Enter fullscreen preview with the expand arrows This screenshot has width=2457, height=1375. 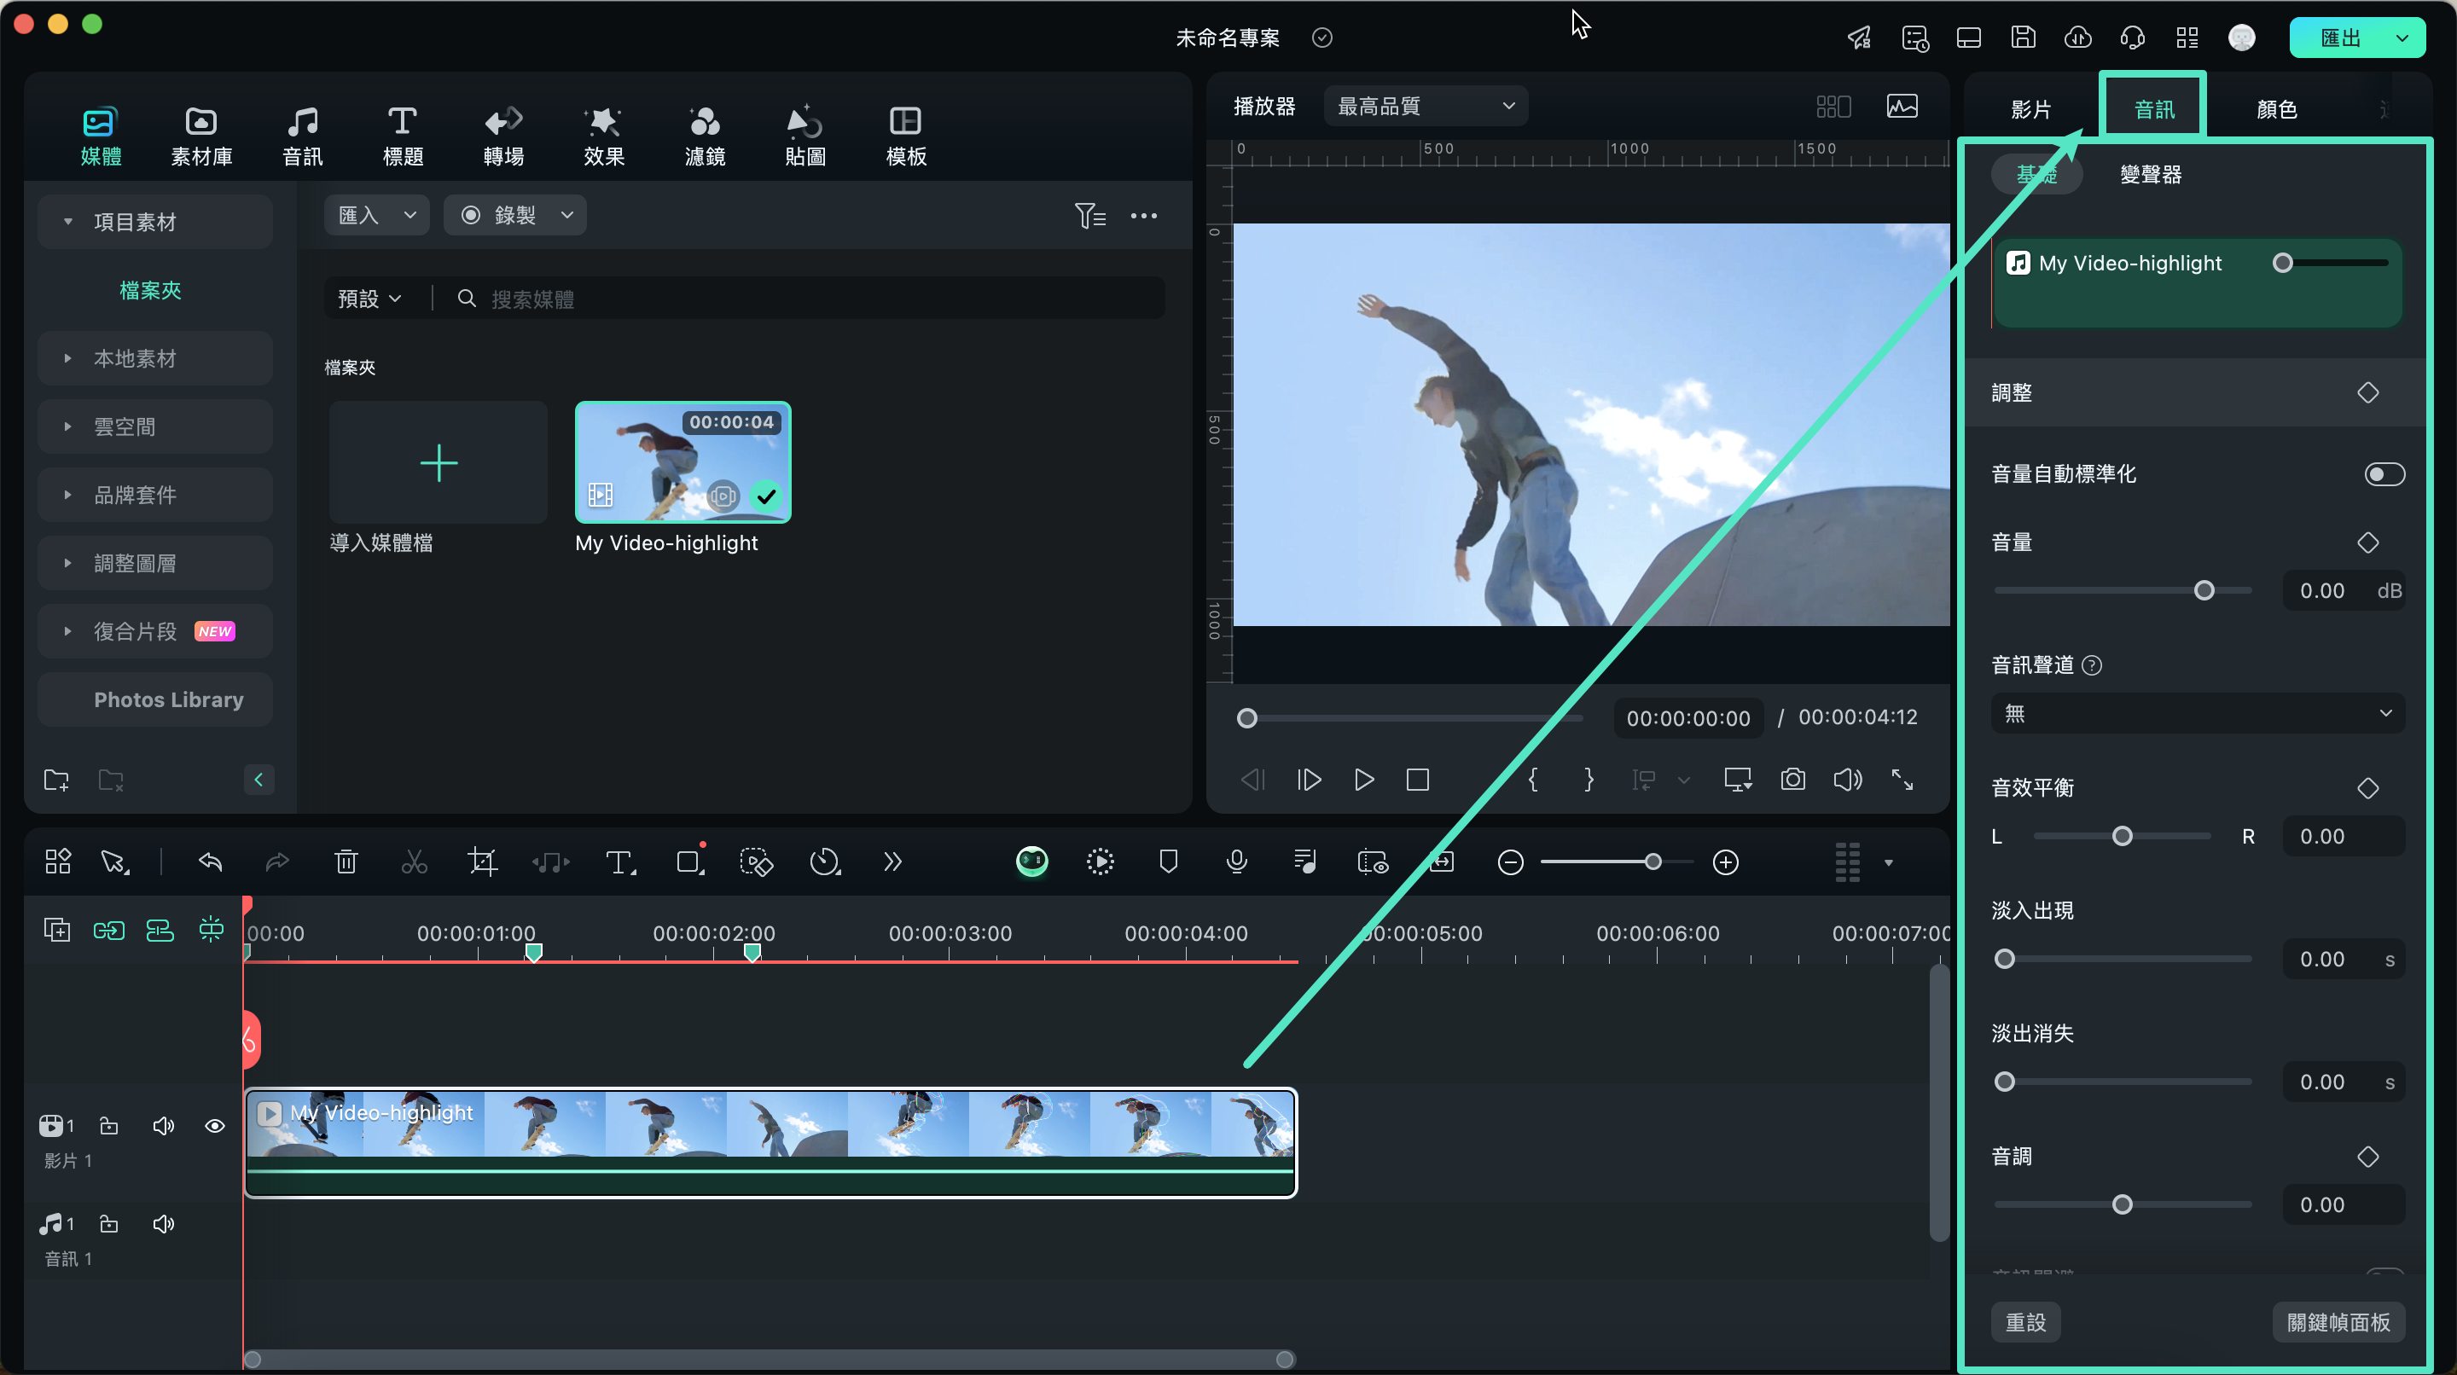click(1902, 779)
